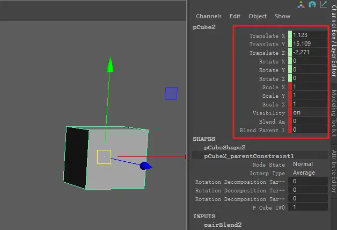The image size is (337, 230).
Task: Select the blue Z-axis cone handle
Action: coord(144,166)
